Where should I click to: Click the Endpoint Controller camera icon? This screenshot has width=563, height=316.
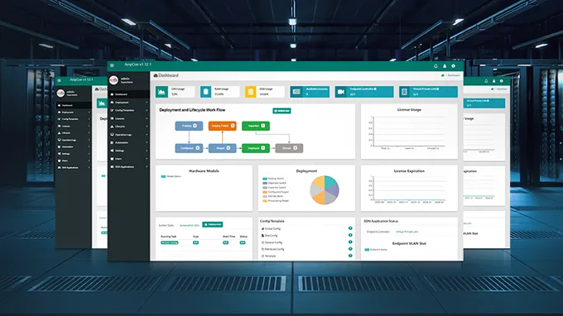click(341, 92)
